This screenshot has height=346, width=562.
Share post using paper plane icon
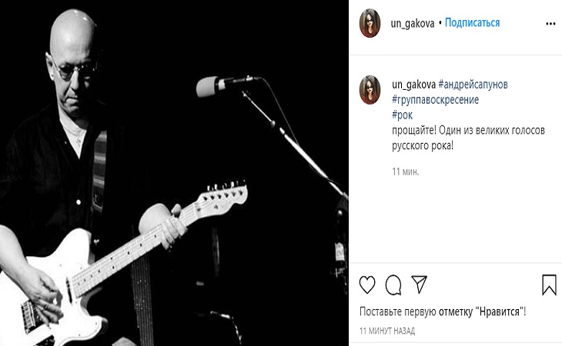[x=419, y=284]
